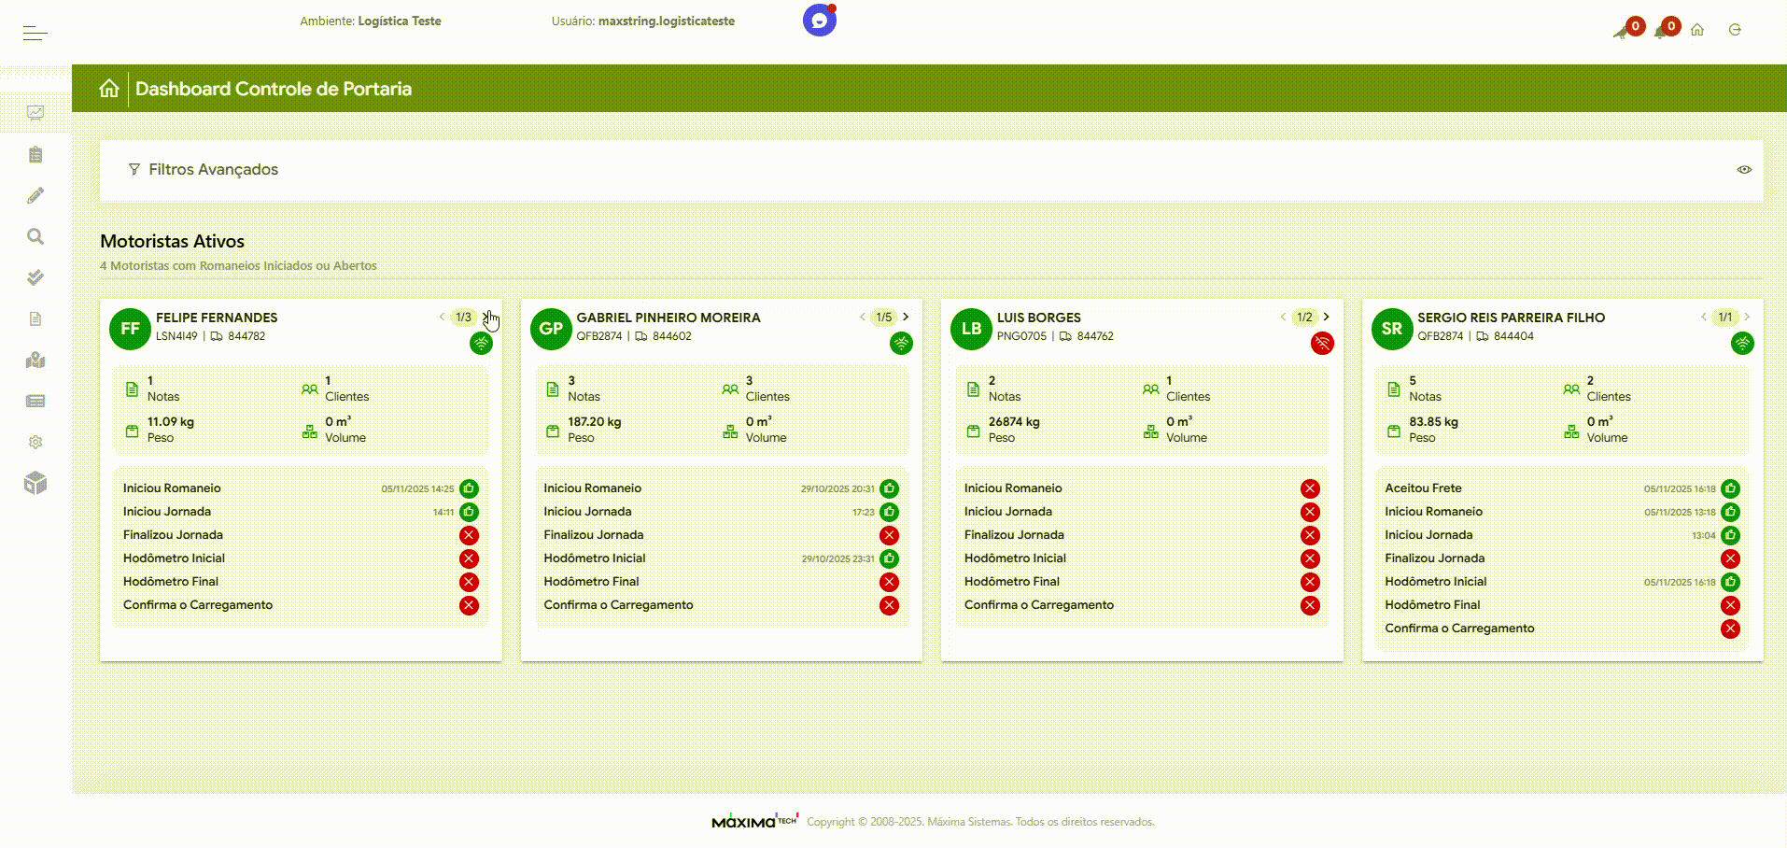This screenshot has height=848, width=1787.
Task: Click the logout icon at the top right
Action: [x=1735, y=30]
